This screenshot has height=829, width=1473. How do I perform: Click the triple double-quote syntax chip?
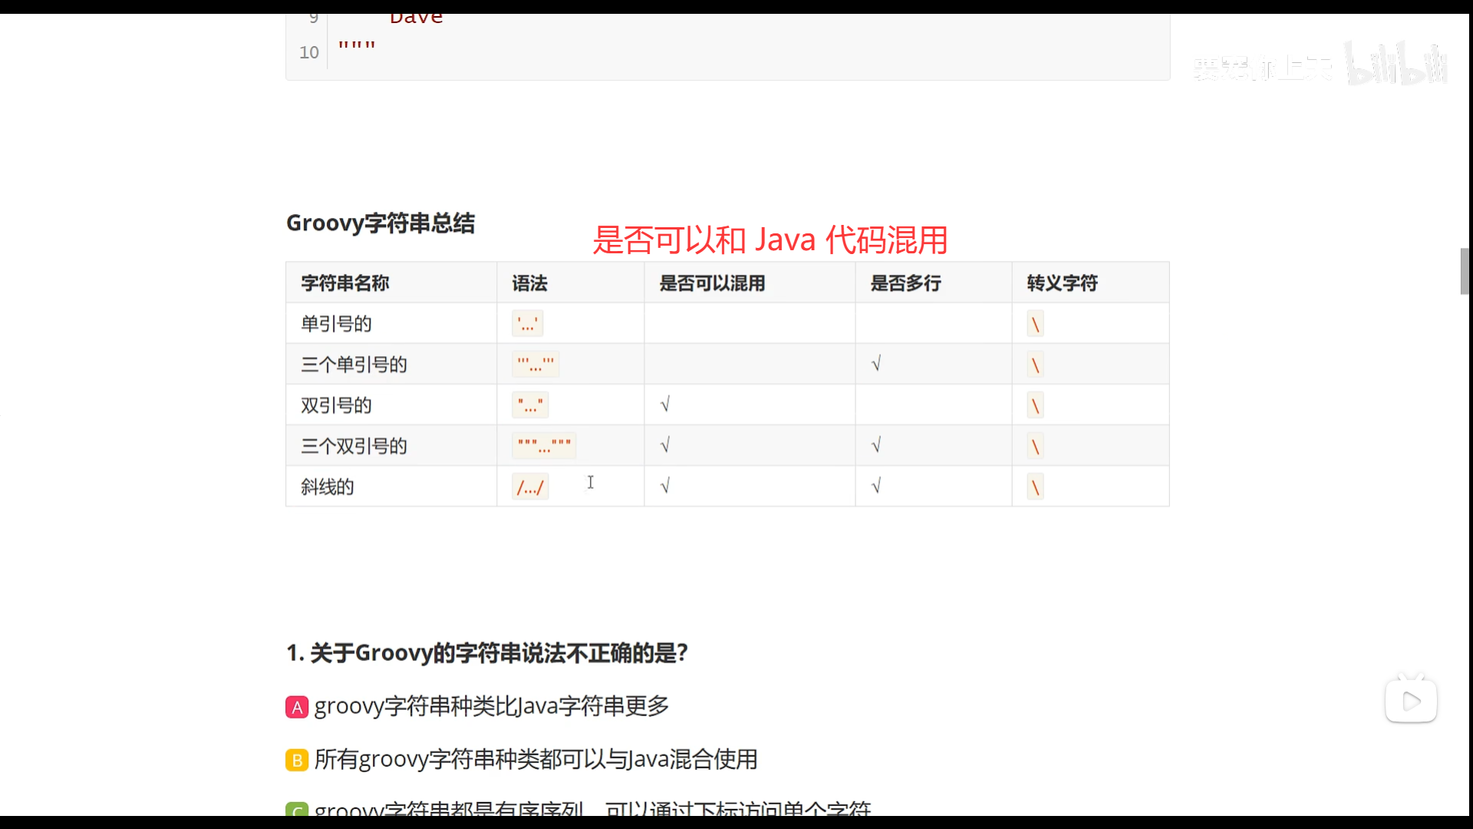[544, 446]
